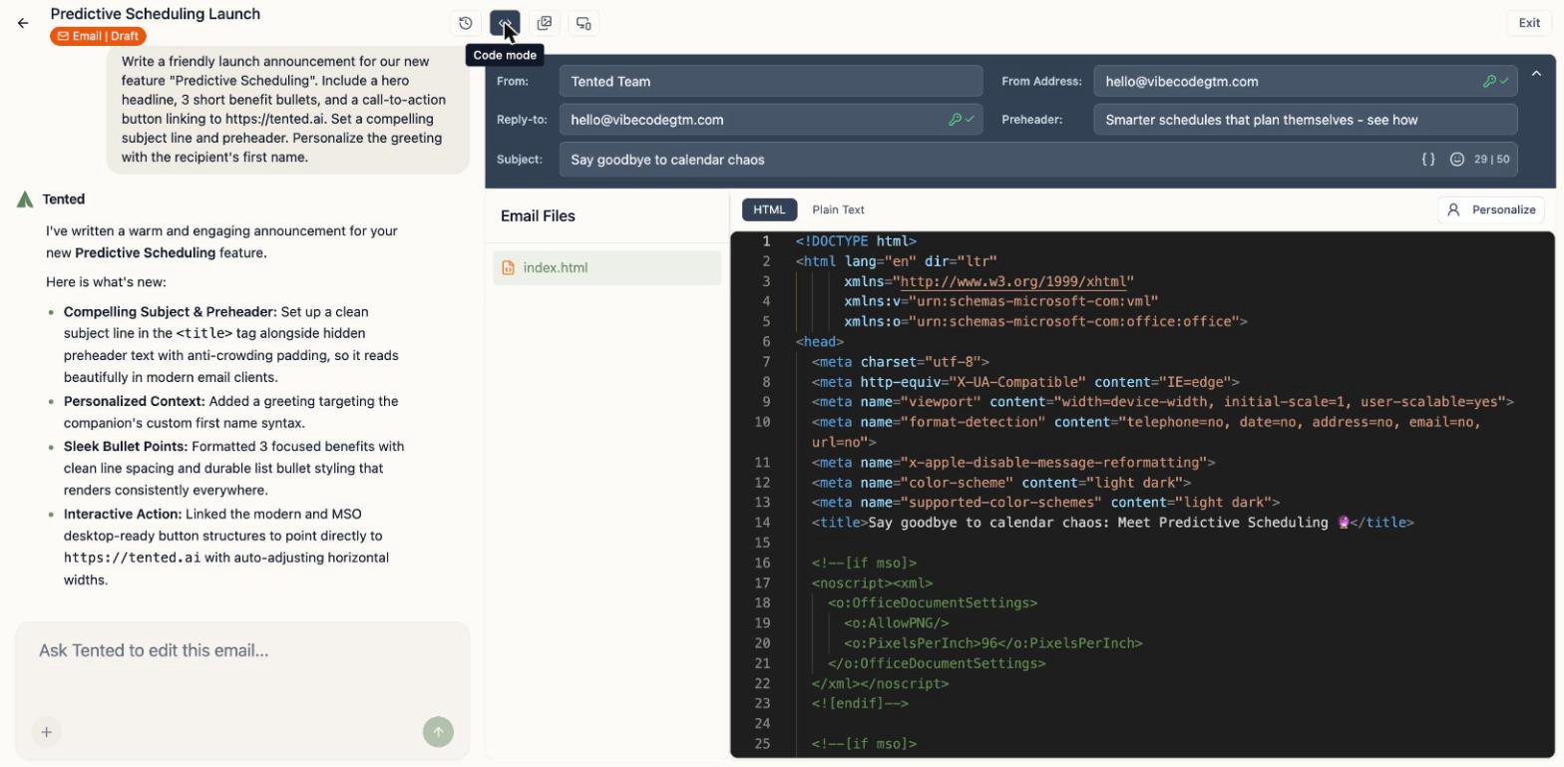The width and height of the screenshot is (1564, 767).
Task: Click the 29 | 50 character counter
Action: coord(1491,160)
